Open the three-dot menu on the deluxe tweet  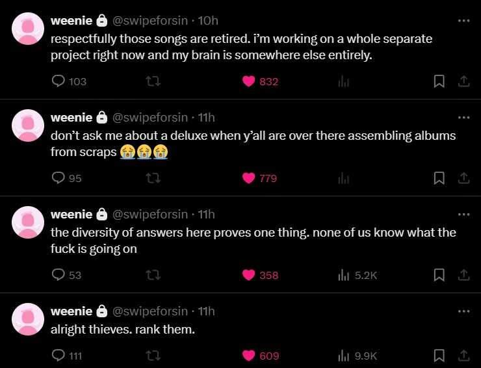463,117
